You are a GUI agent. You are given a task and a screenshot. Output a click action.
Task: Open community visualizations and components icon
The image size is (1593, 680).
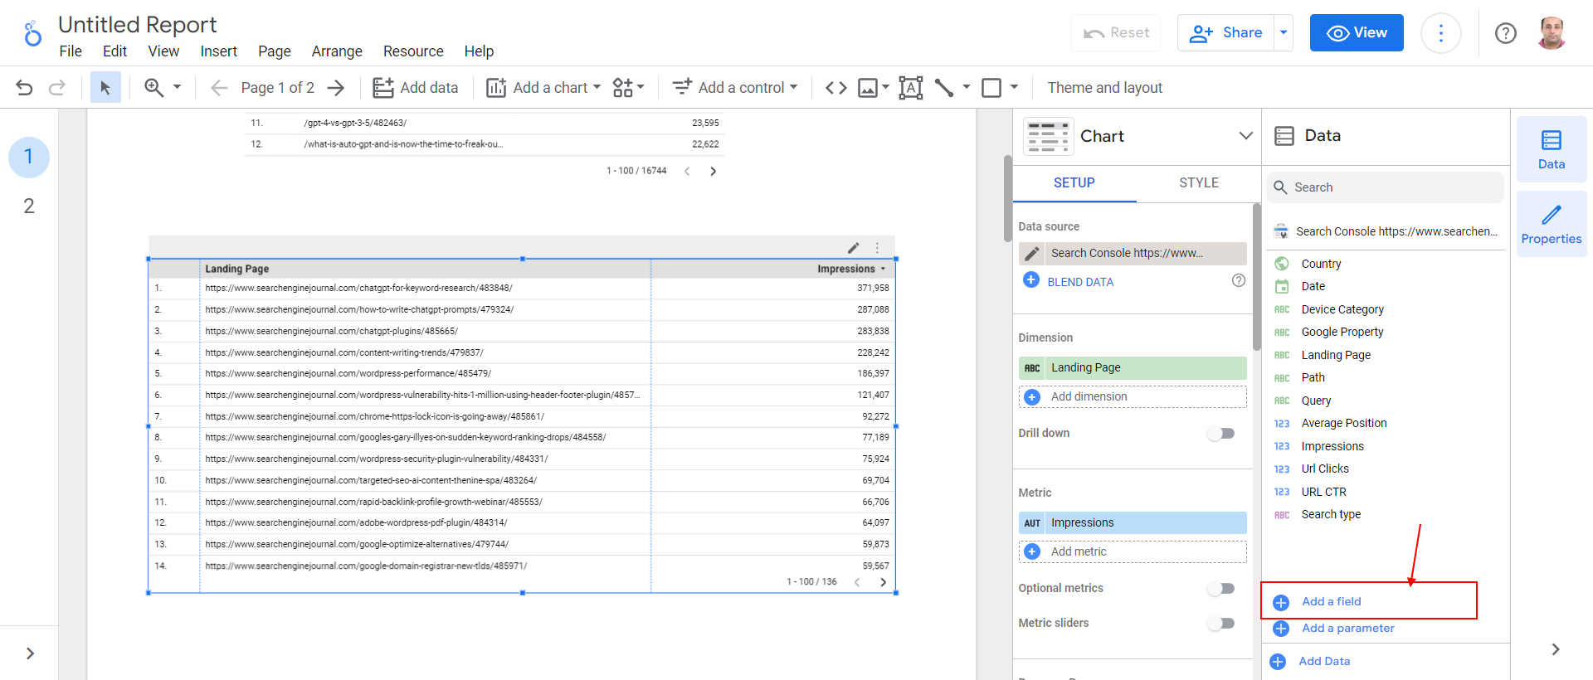[x=628, y=87]
